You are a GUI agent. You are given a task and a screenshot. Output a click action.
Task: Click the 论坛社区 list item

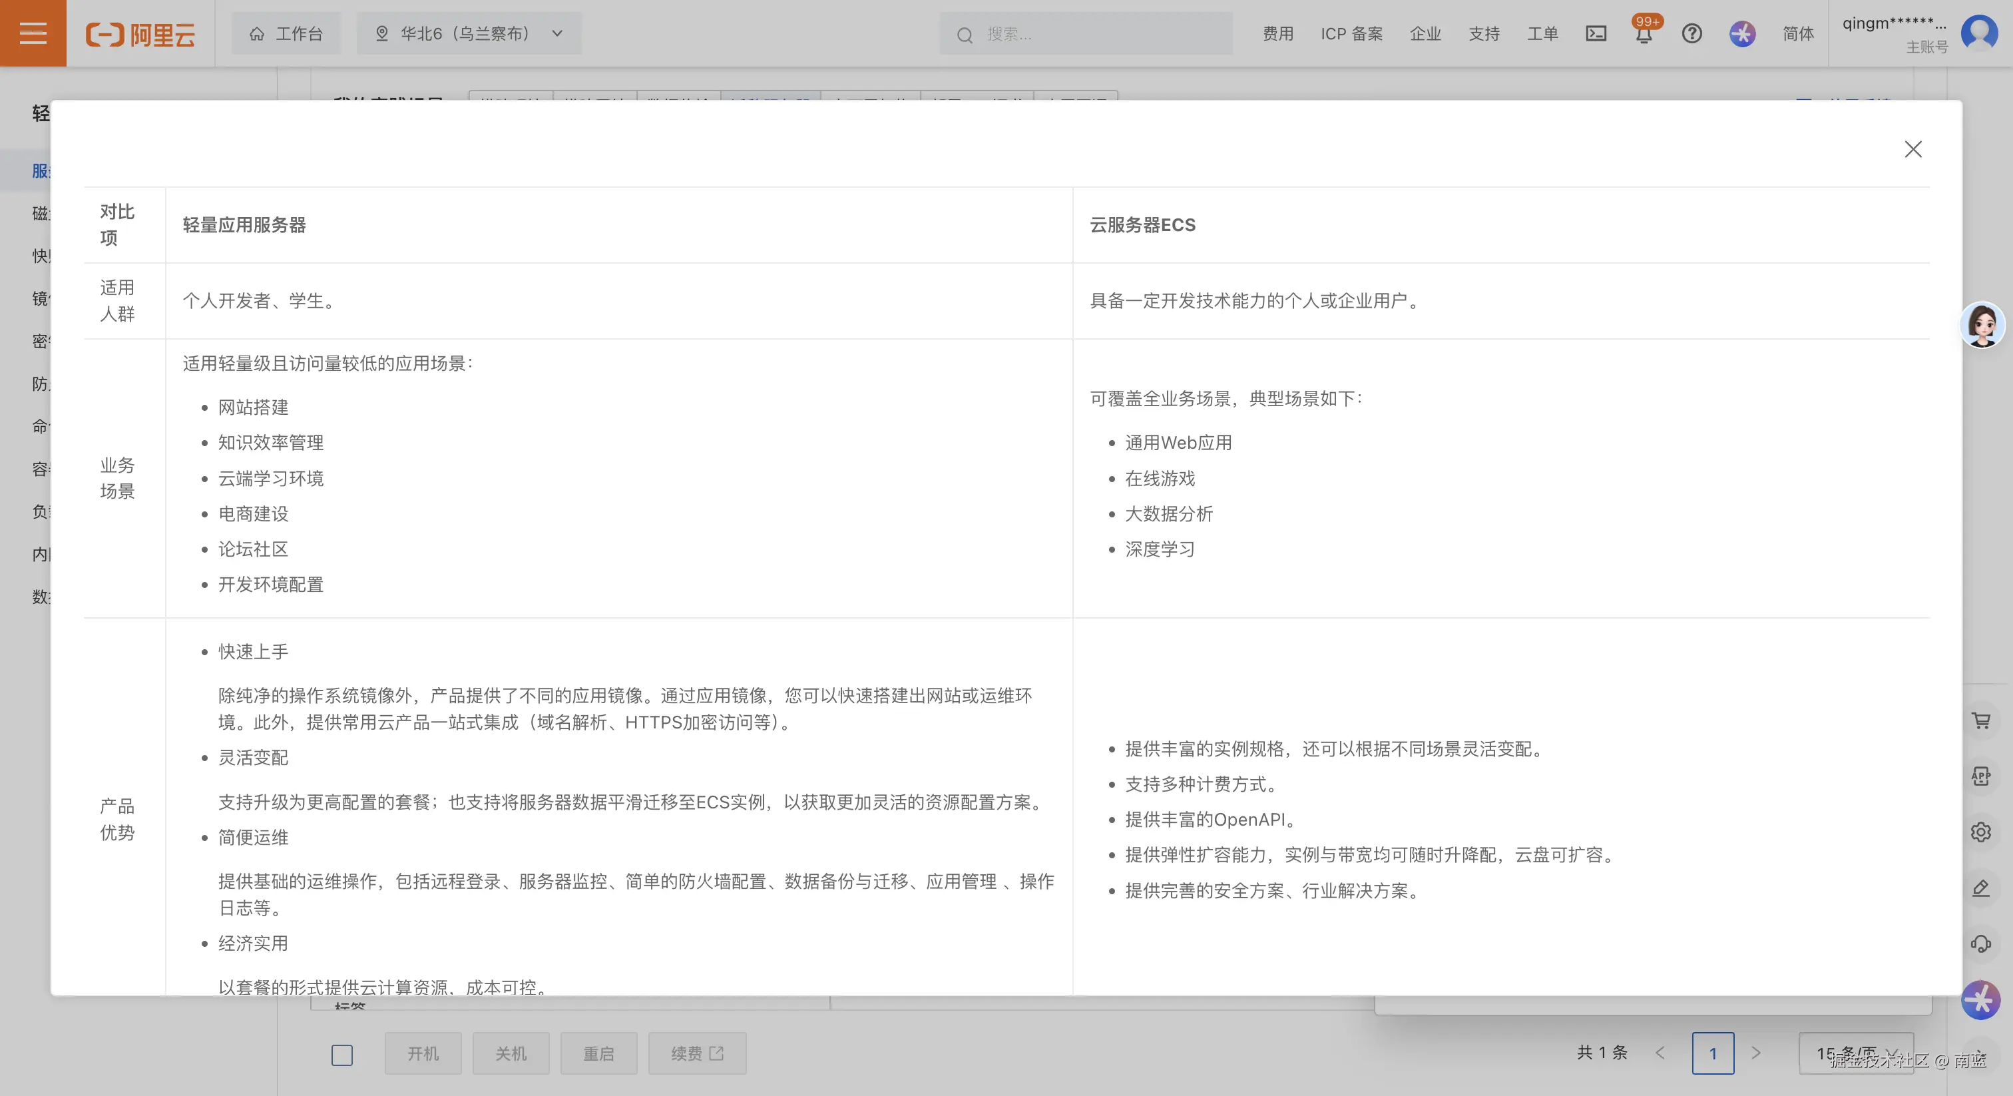[x=253, y=549]
